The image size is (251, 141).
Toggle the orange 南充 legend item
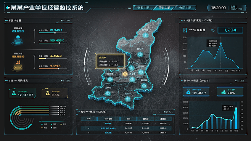(44, 128)
